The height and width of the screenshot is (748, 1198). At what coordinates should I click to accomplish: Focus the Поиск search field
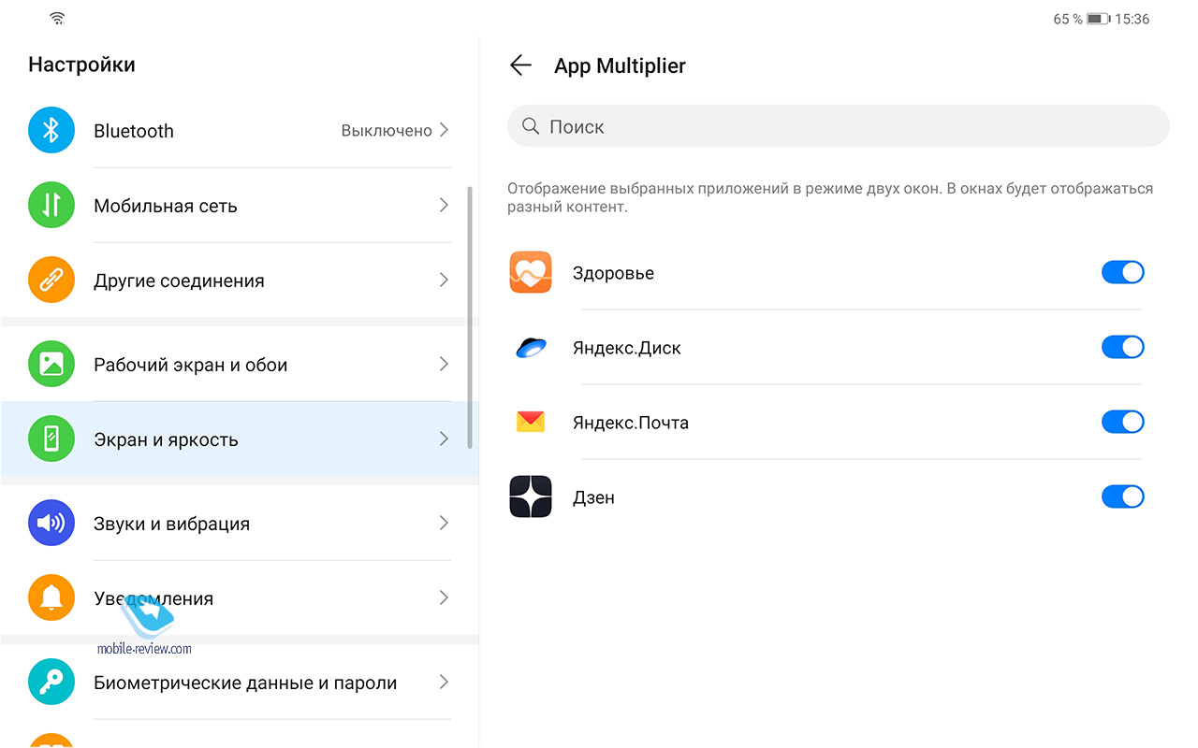838,126
